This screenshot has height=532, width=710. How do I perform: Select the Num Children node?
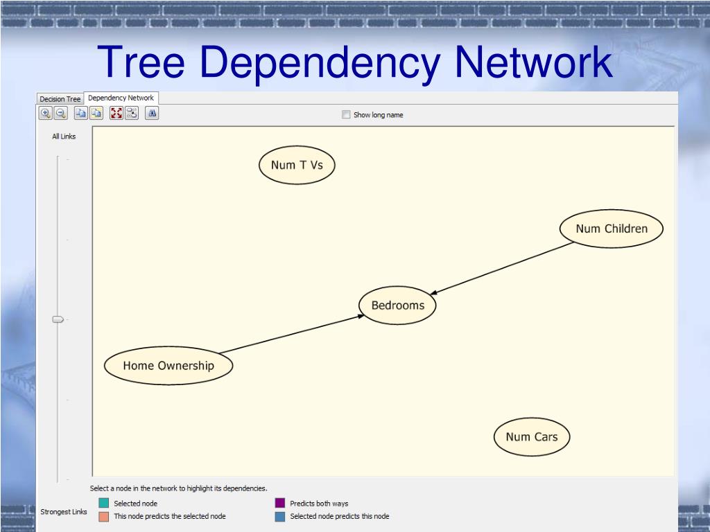coord(612,229)
